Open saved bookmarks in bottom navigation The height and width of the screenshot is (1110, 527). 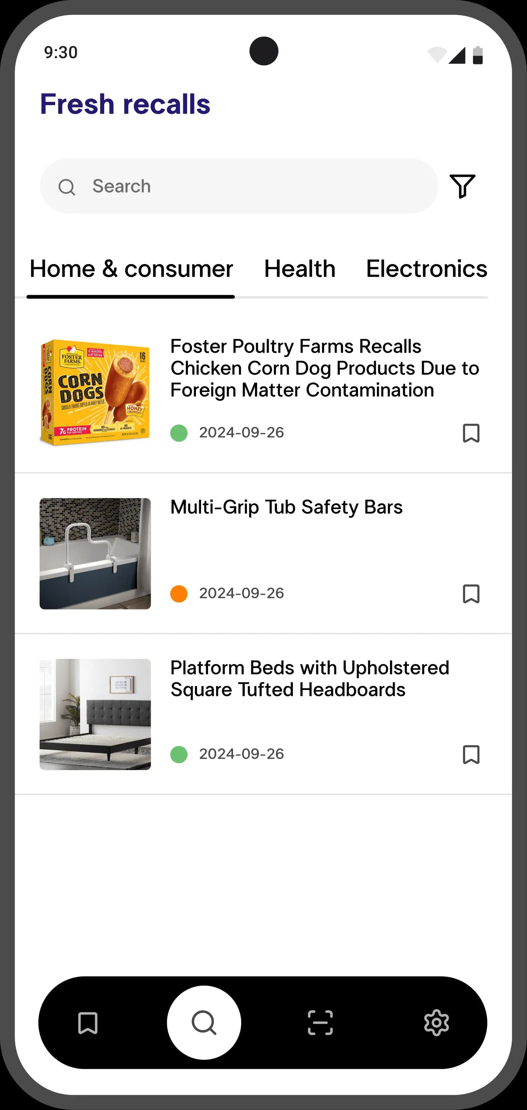pos(88,1023)
